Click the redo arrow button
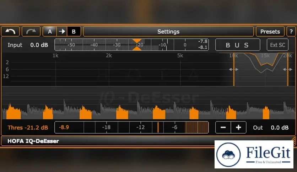Screen dimensions: 297x172 tap(31, 31)
